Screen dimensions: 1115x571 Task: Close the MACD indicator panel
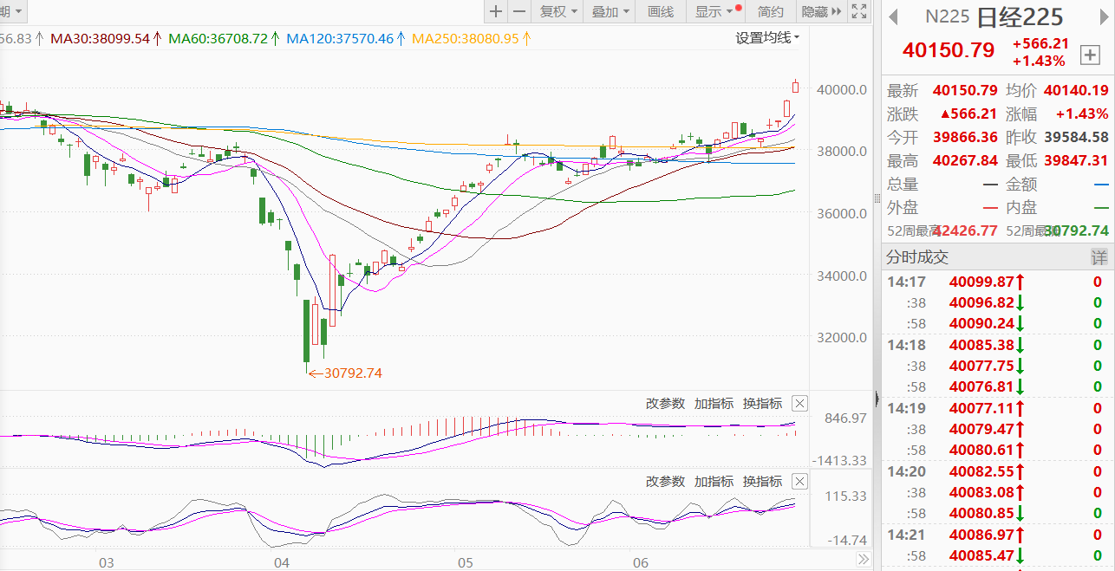[x=799, y=403]
